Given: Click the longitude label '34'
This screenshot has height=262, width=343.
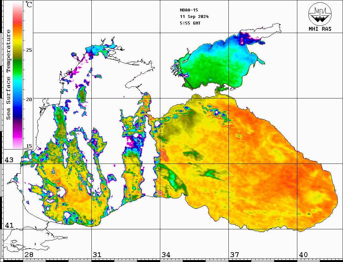Looking at the screenshot, I should tap(166, 255).
